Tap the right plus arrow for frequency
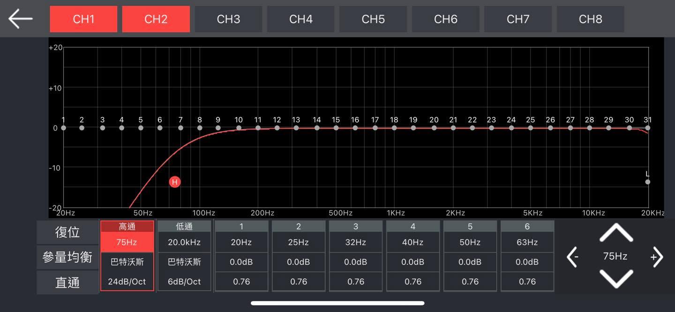Viewport: 675px width, 312px height. pos(657,257)
